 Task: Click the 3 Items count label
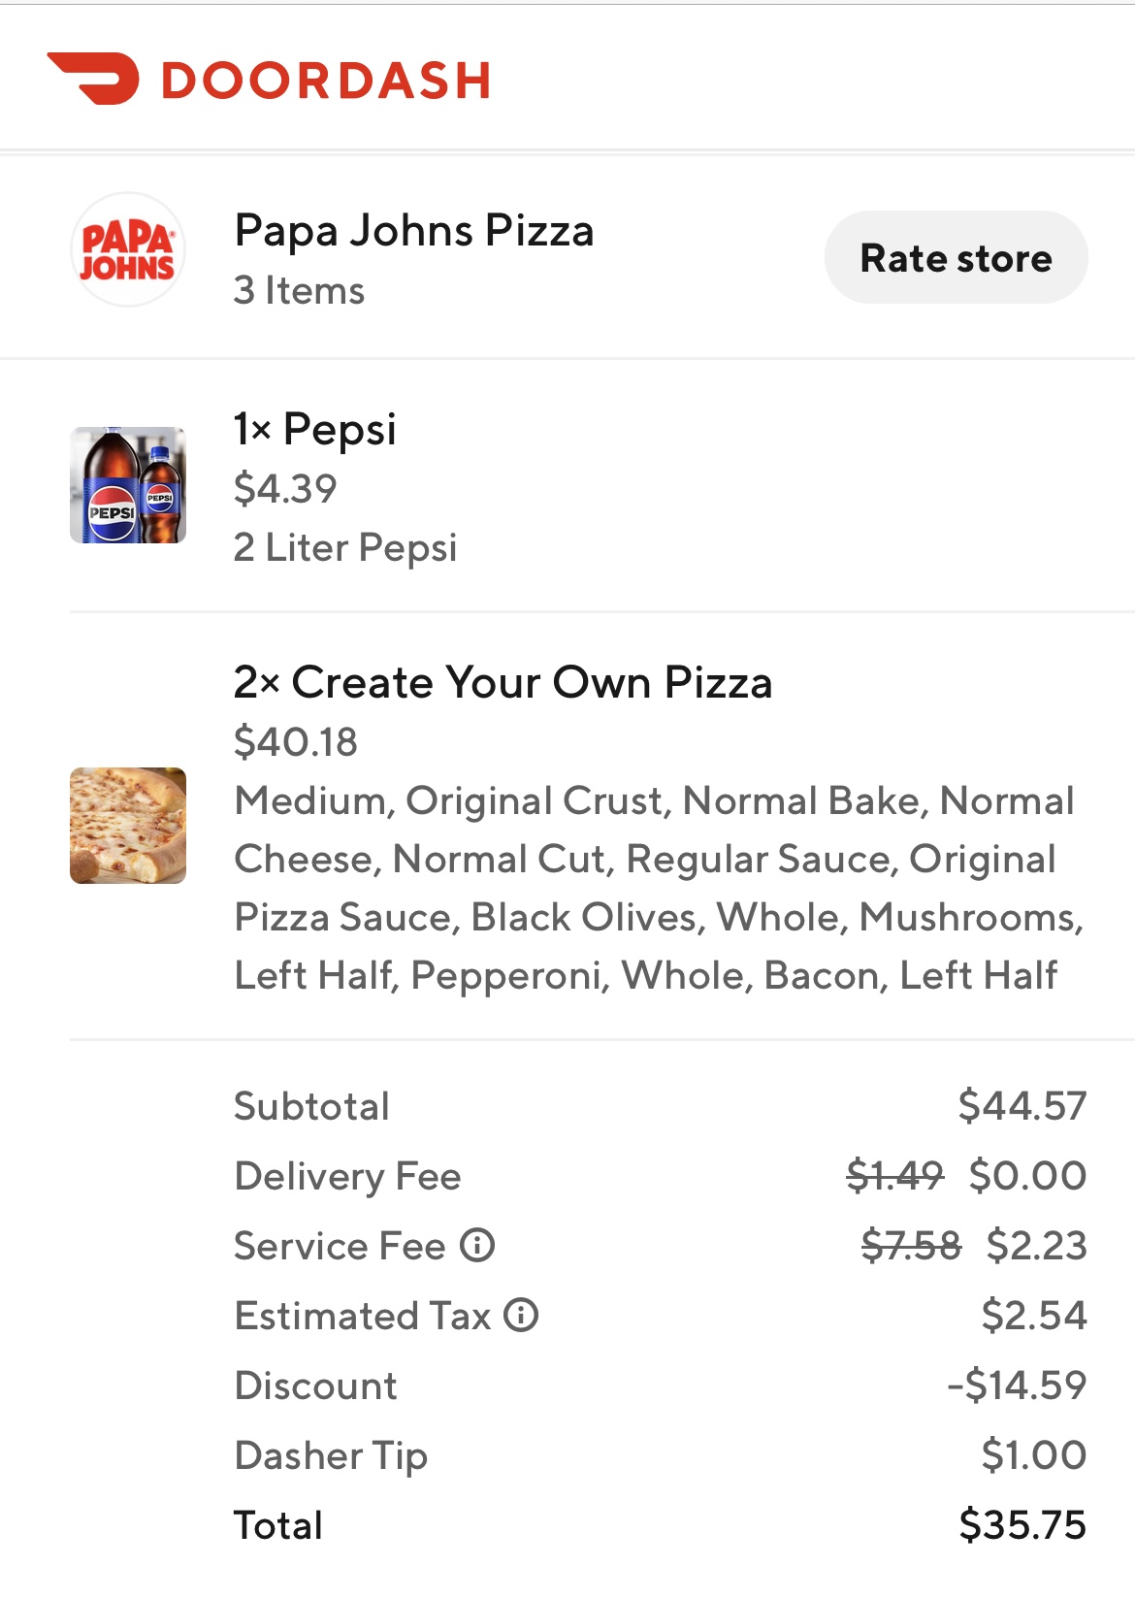(x=299, y=290)
